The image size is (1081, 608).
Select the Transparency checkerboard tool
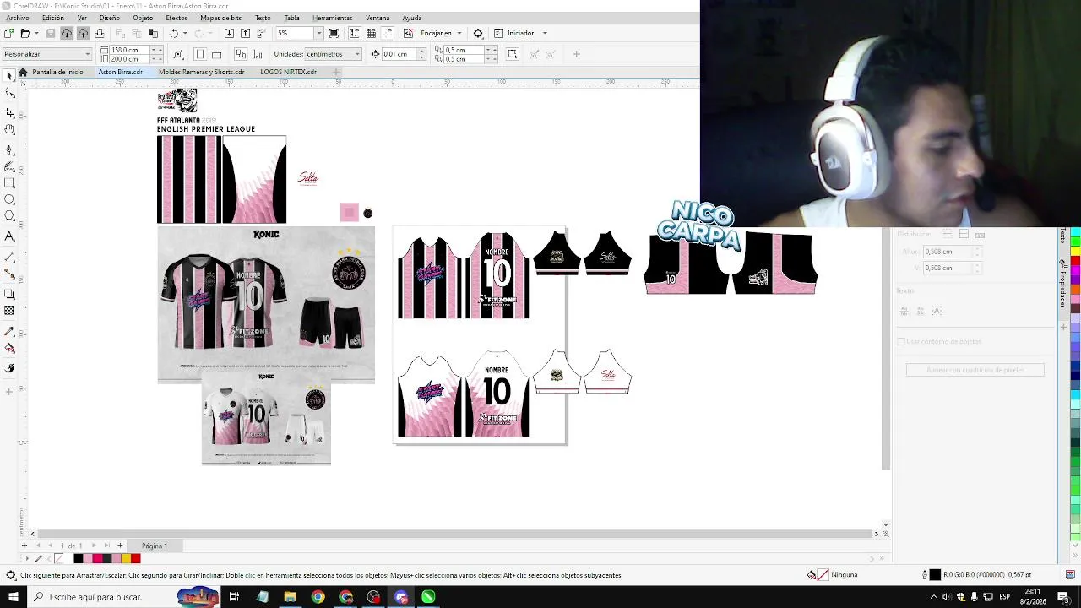pyautogui.click(x=9, y=311)
